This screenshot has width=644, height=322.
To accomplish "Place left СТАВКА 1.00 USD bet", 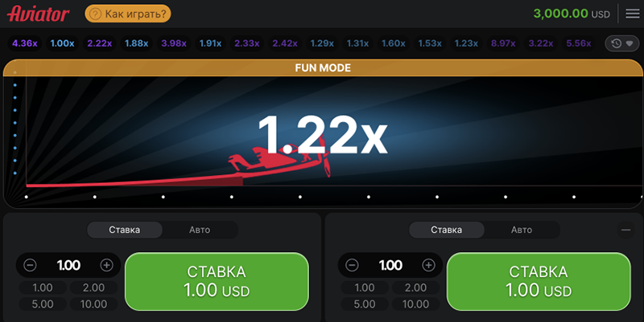I will point(217,281).
